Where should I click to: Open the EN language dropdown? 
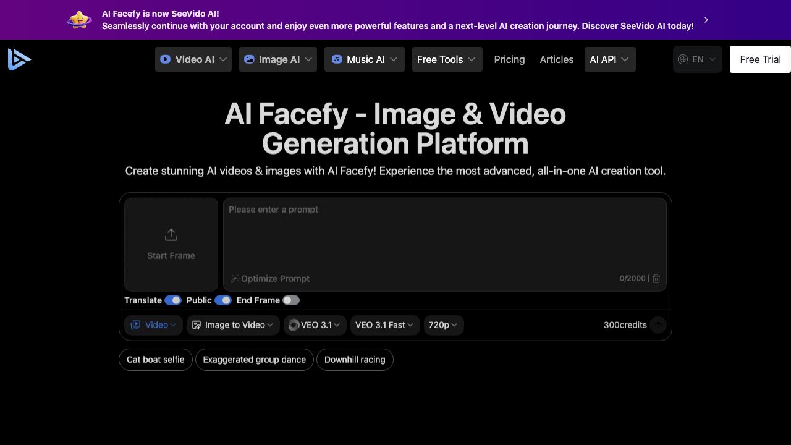pyautogui.click(x=698, y=59)
